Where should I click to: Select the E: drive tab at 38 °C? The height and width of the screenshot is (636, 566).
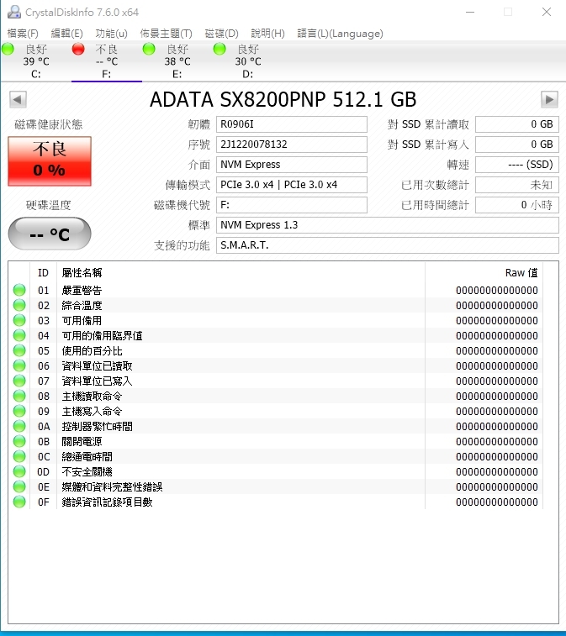click(177, 61)
